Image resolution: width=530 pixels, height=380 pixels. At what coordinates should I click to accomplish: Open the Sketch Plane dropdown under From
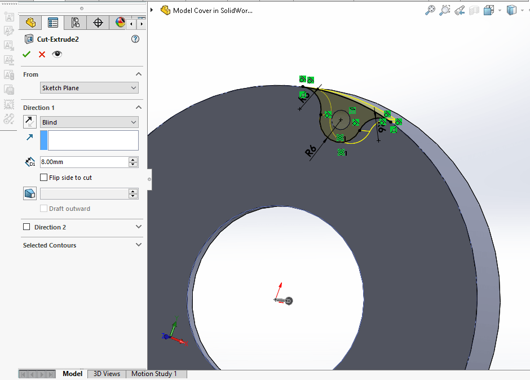89,88
